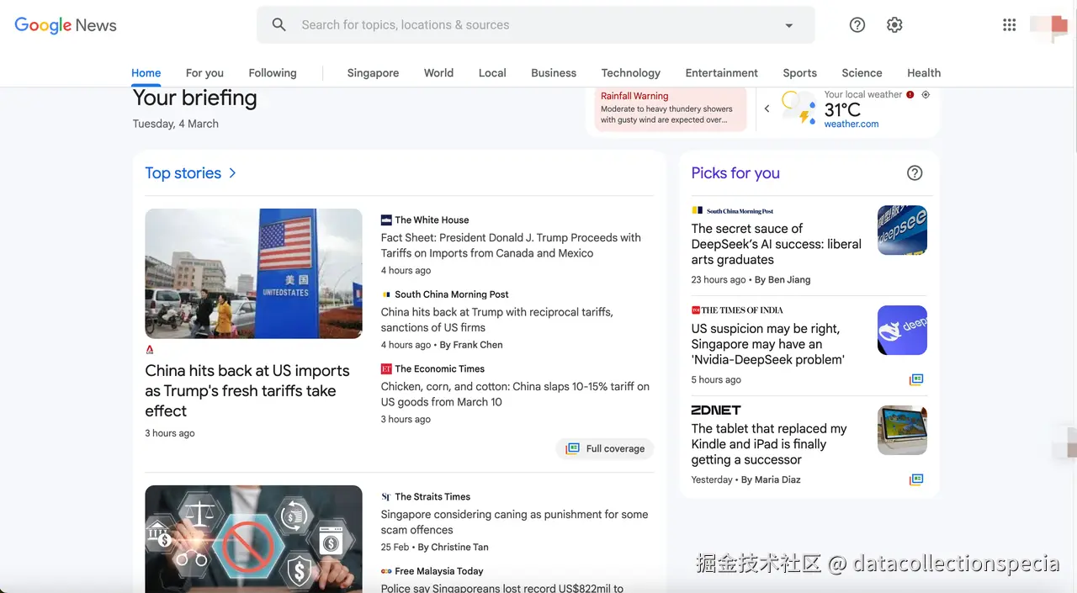Expand Top stories with the chevron

231,172
